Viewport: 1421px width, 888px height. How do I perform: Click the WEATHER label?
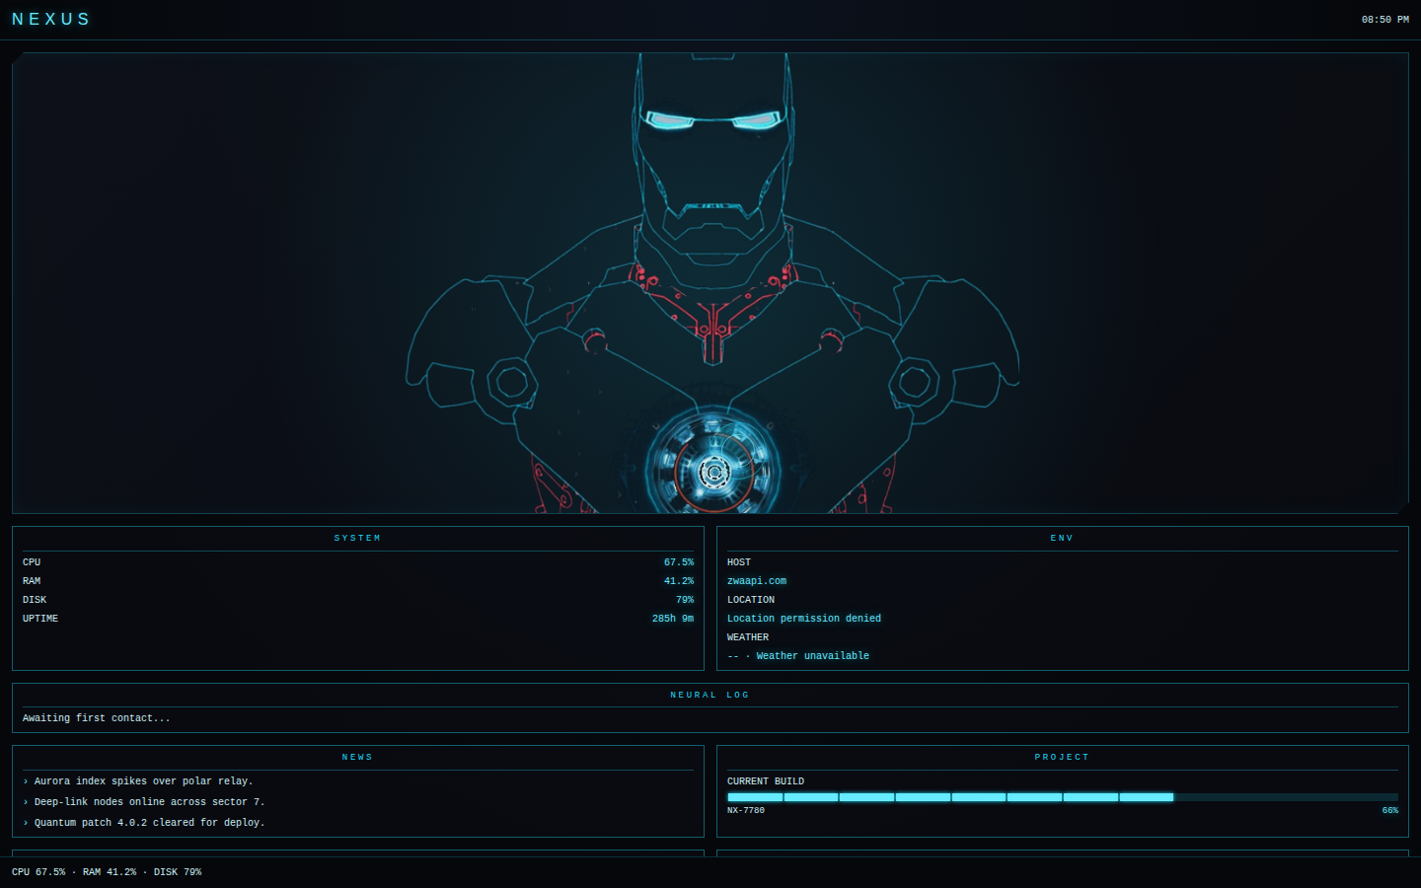click(x=748, y=637)
